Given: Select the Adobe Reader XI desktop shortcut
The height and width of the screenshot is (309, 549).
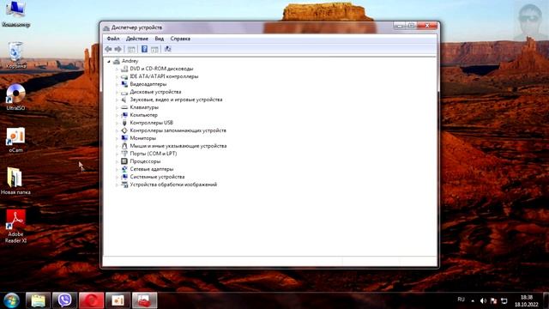Looking at the screenshot, I should click(x=15, y=227).
